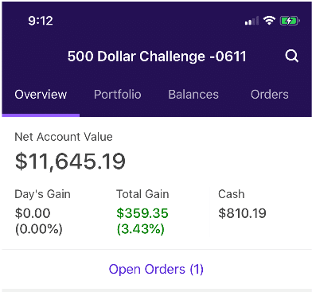Viewport: 312px width, 292px height.
Task: Tap the $11,645.19 net account value
Action: pos(70,162)
